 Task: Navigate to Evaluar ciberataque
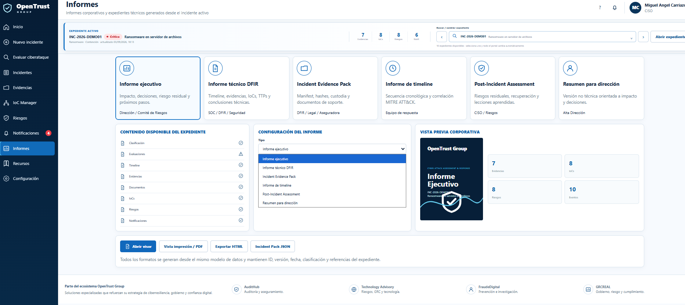pos(28,57)
